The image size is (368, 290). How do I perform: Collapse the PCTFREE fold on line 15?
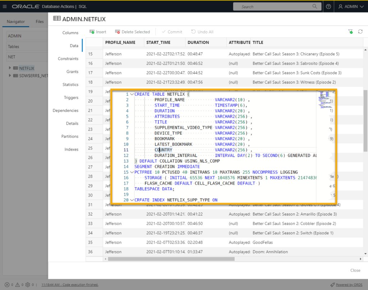(132, 172)
